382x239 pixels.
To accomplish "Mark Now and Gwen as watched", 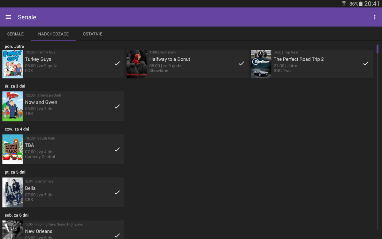I will [x=117, y=106].
